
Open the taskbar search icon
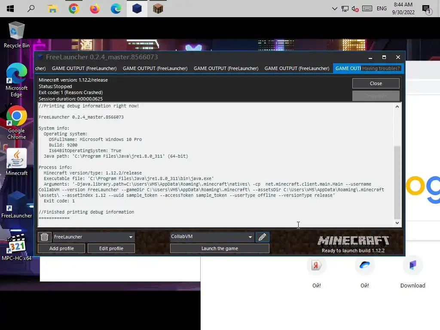point(31,9)
